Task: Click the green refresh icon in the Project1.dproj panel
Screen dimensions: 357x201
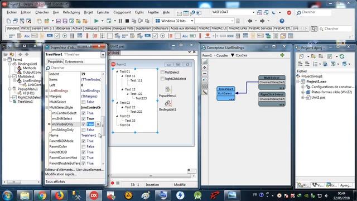Action: pos(342,56)
